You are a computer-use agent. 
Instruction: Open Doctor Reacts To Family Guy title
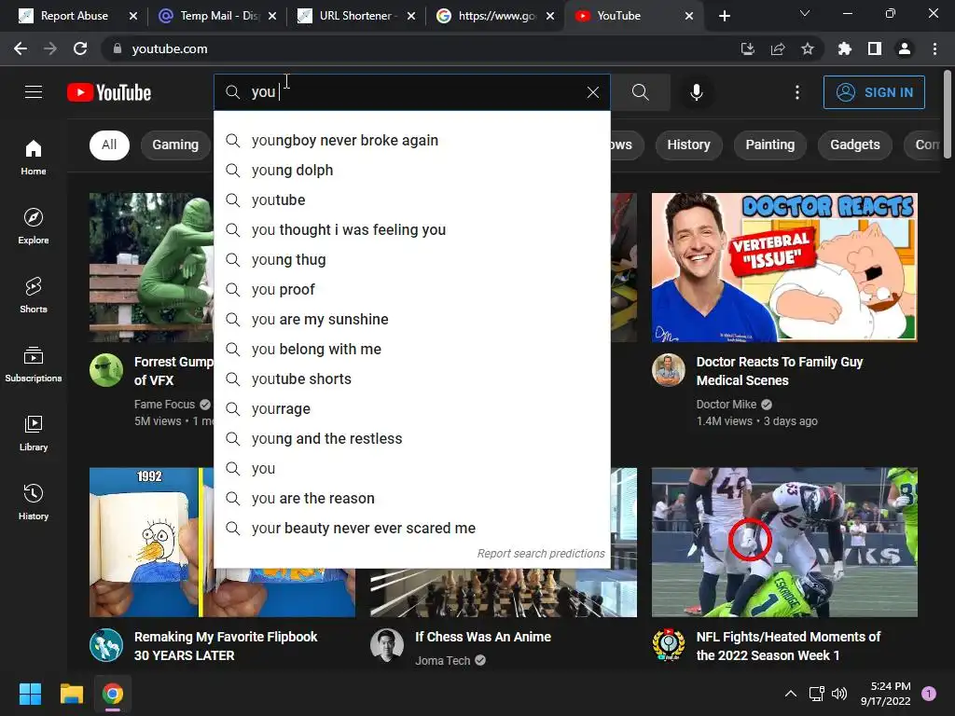click(780, 371)
